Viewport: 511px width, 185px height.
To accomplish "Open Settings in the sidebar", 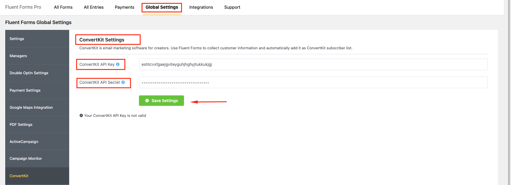I will (x=17, y=39).
